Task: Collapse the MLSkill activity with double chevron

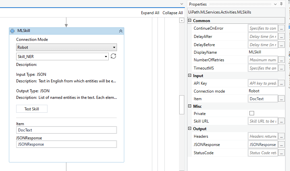Action: coord(121,31)
